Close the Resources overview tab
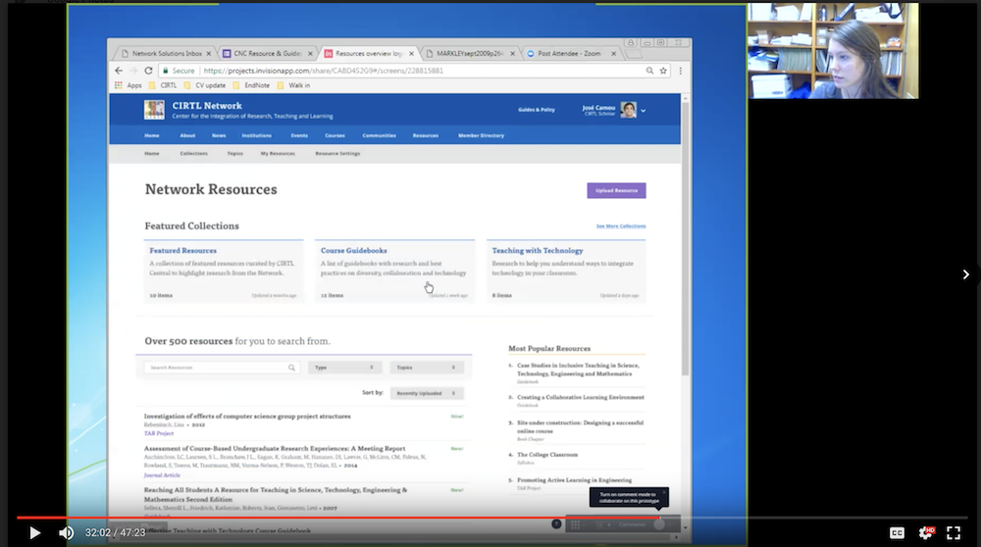The image size is (981, 547). (x=411, y=54)
